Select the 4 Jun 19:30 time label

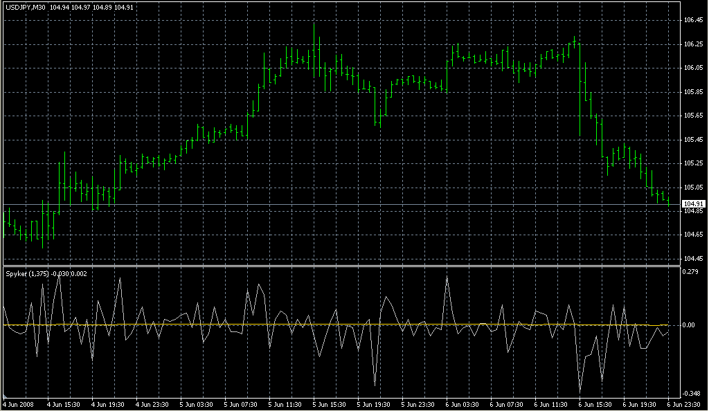(x=109, y=404)
